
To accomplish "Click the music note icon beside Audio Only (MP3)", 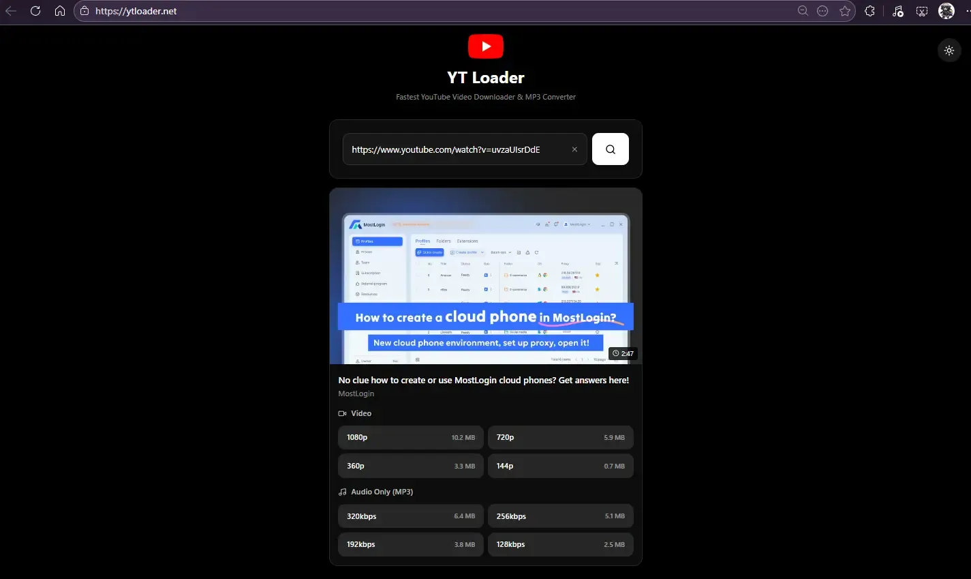I will [x=342, y=491].
